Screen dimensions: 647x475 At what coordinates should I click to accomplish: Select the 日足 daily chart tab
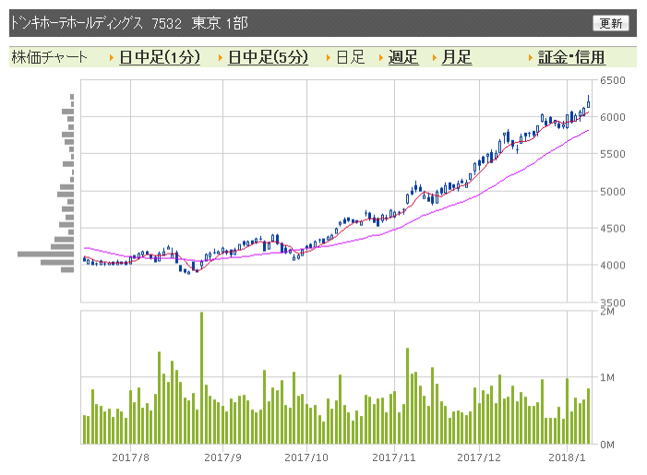tap(351, 57)
